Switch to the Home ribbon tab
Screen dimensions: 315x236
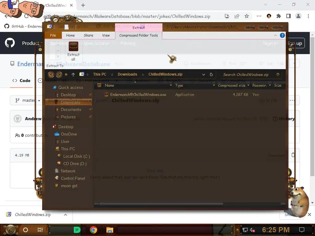tap(70, 35)
